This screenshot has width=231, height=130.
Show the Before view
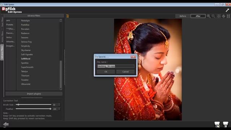[183, 16]
